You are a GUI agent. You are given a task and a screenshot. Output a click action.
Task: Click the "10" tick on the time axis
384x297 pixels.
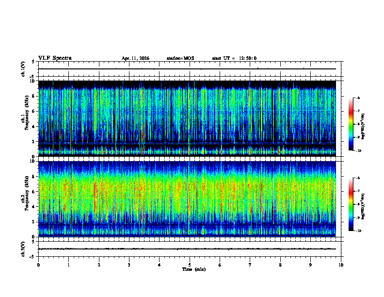tap(341, 265)
